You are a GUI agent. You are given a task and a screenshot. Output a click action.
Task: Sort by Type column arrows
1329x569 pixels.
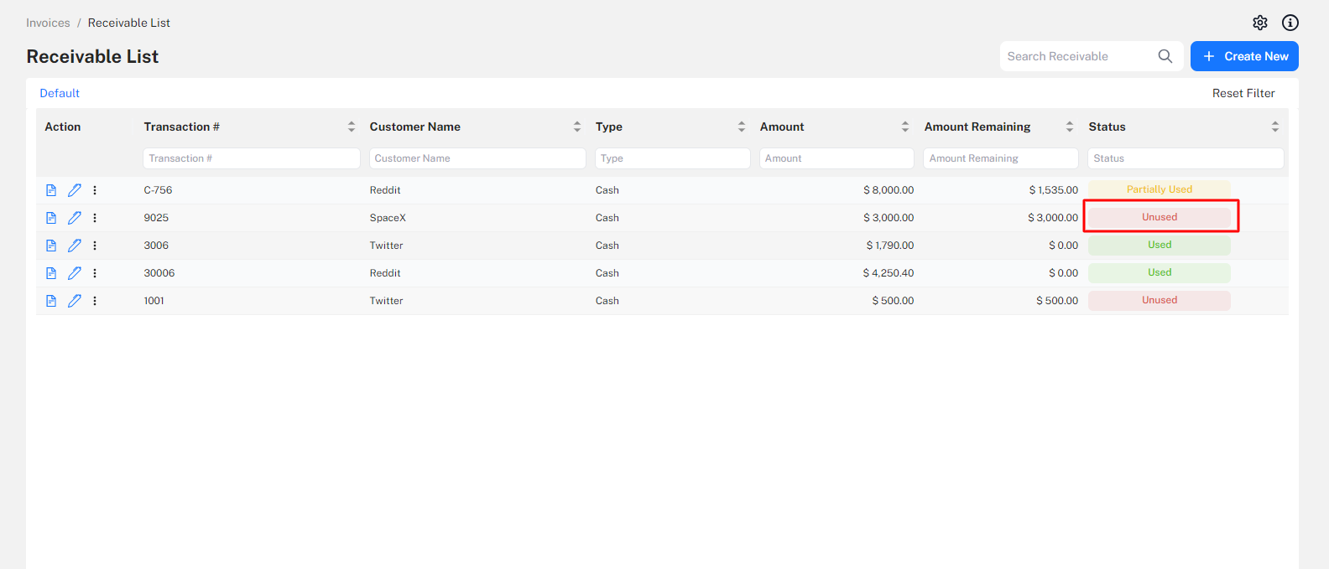click(x=742, y=127)
